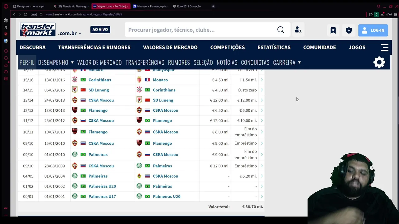
Task: Open a new browser tab
Action: [x=213, y=6]
